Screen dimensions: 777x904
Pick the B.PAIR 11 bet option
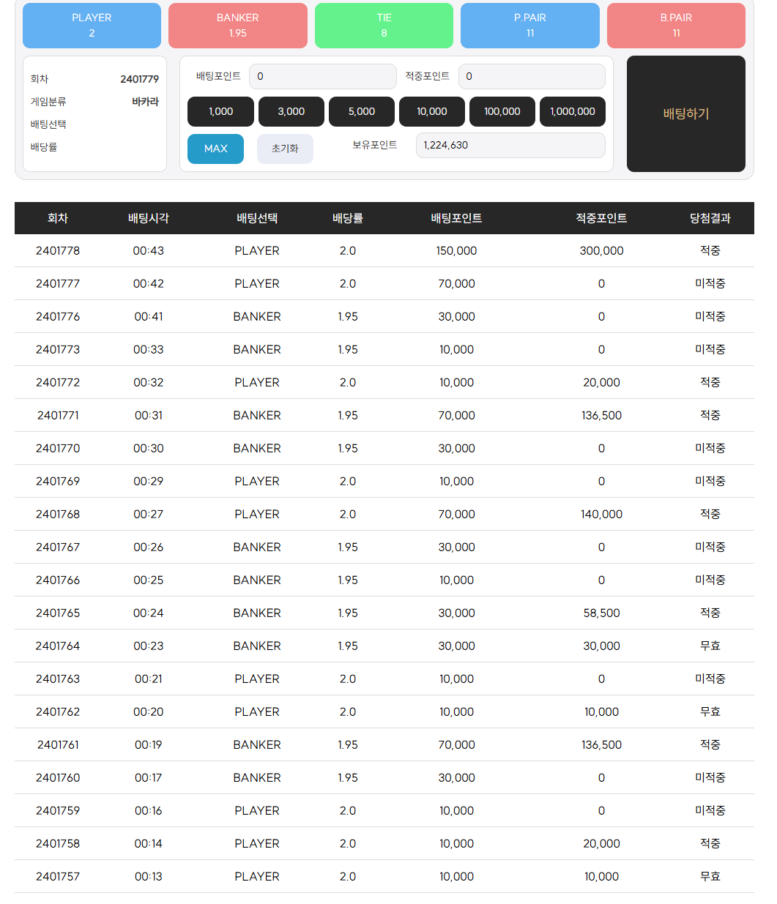click(676, 26)
